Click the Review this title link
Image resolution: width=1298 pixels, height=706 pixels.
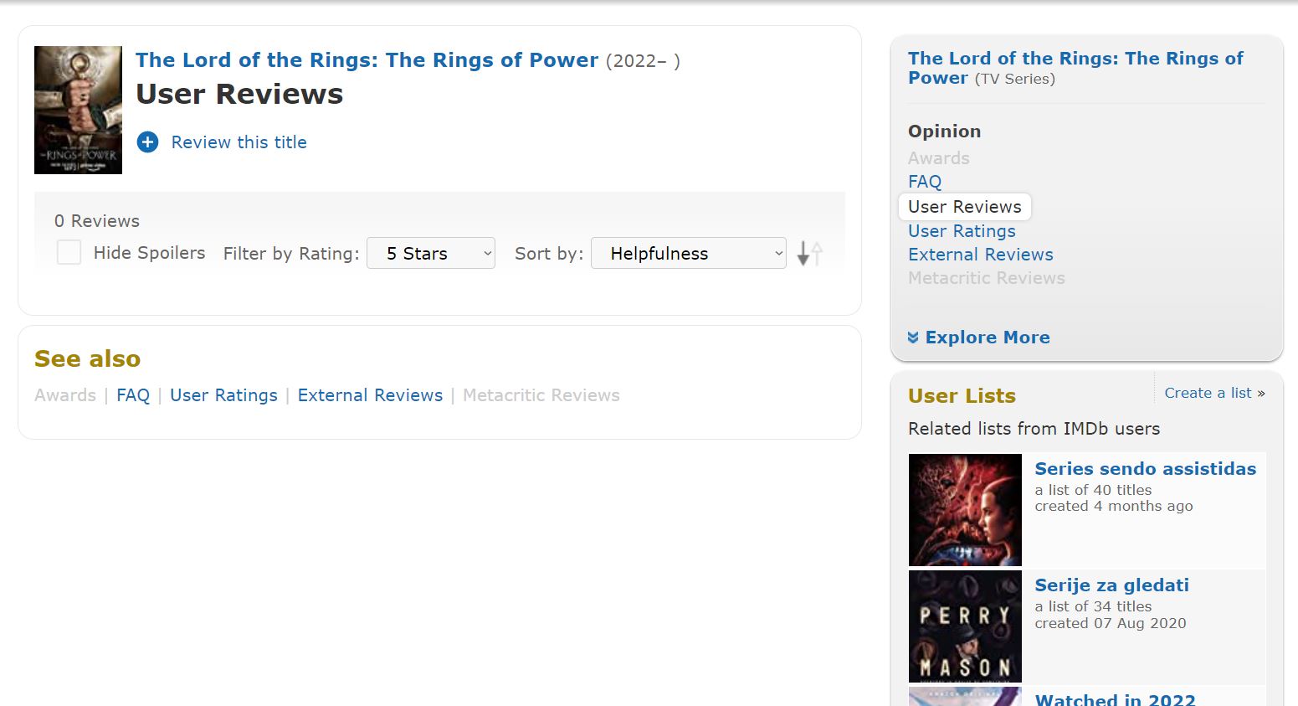click(x=239, y=142)
